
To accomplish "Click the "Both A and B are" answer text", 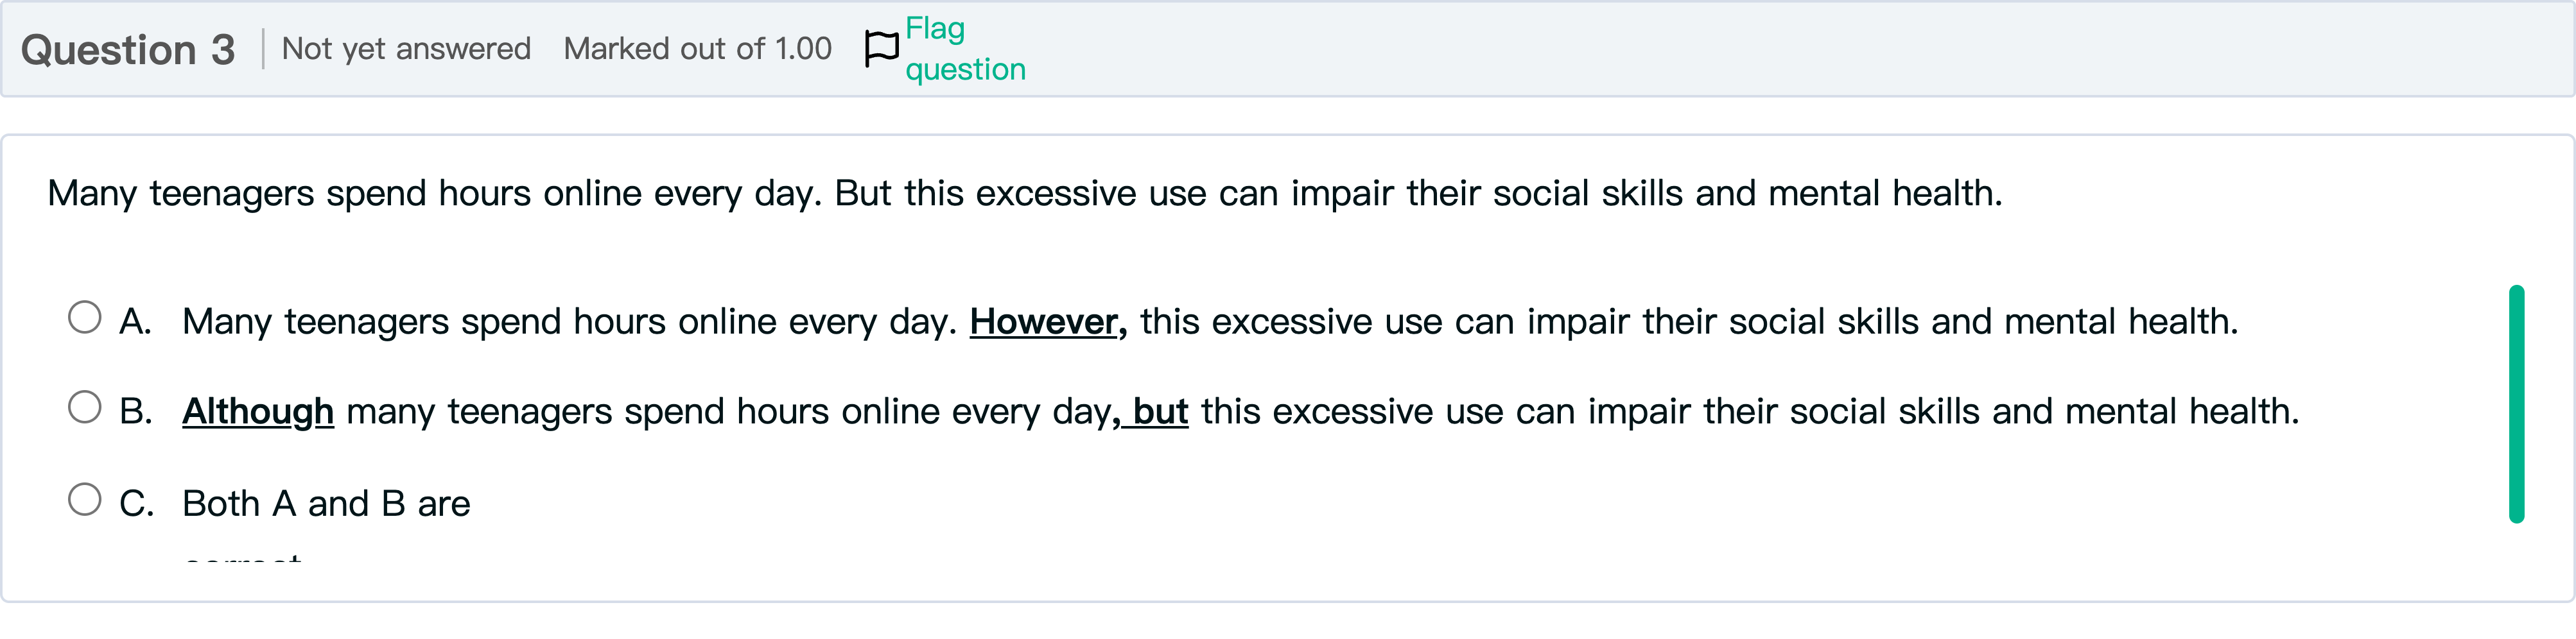I will coord(326,503).
